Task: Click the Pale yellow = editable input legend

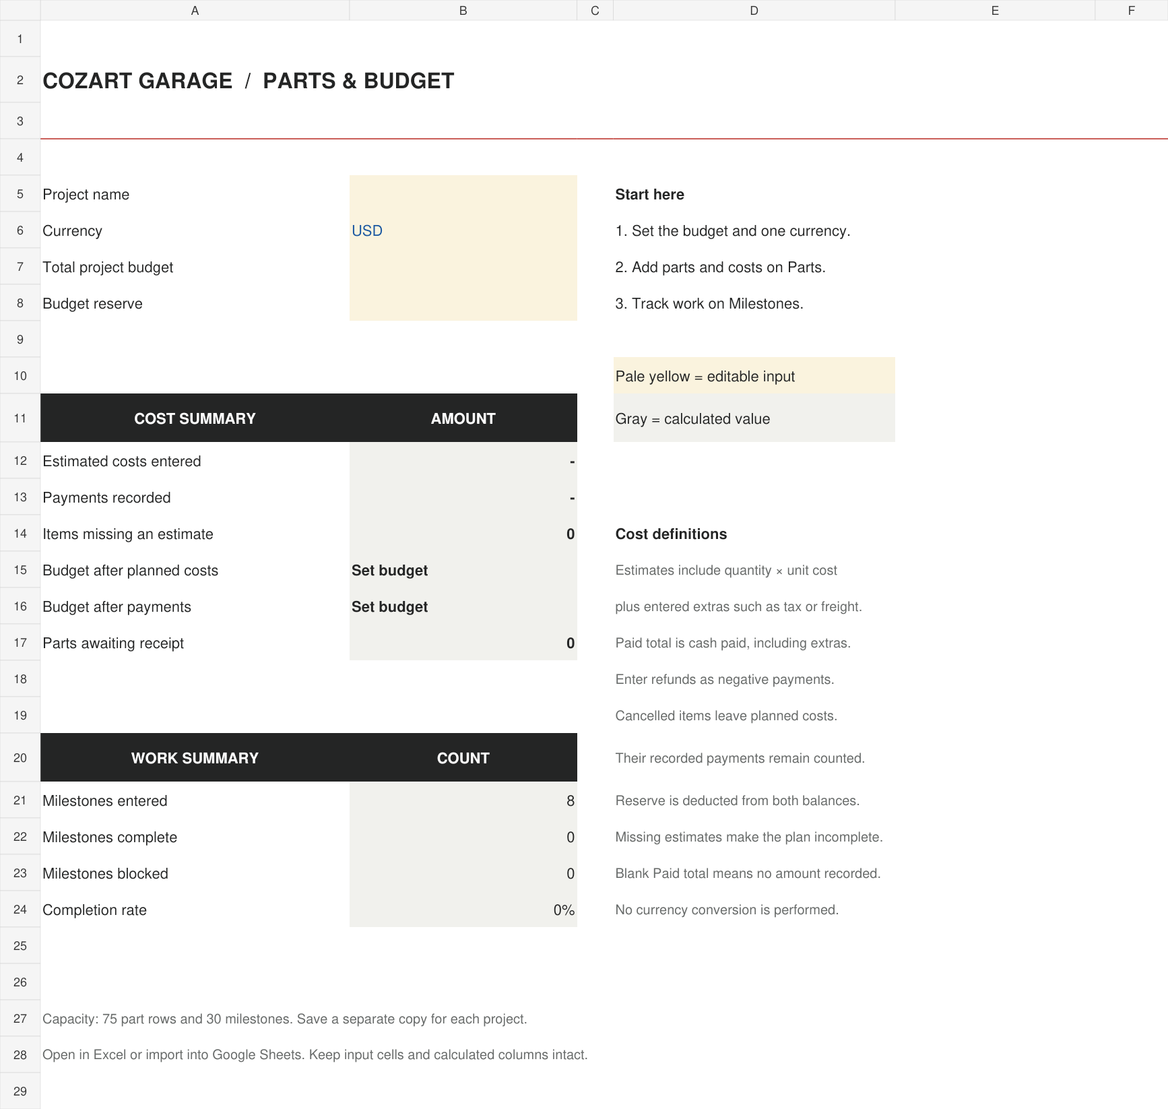Action: click(754, 376)
